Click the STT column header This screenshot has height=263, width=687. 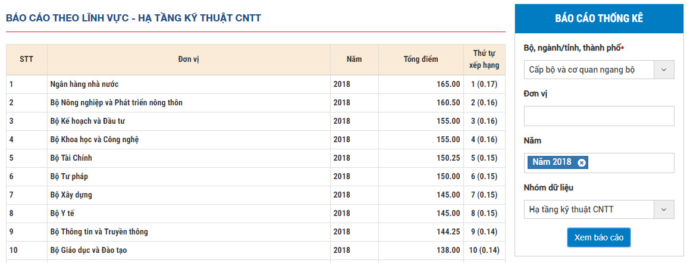(x=27, y=60)
